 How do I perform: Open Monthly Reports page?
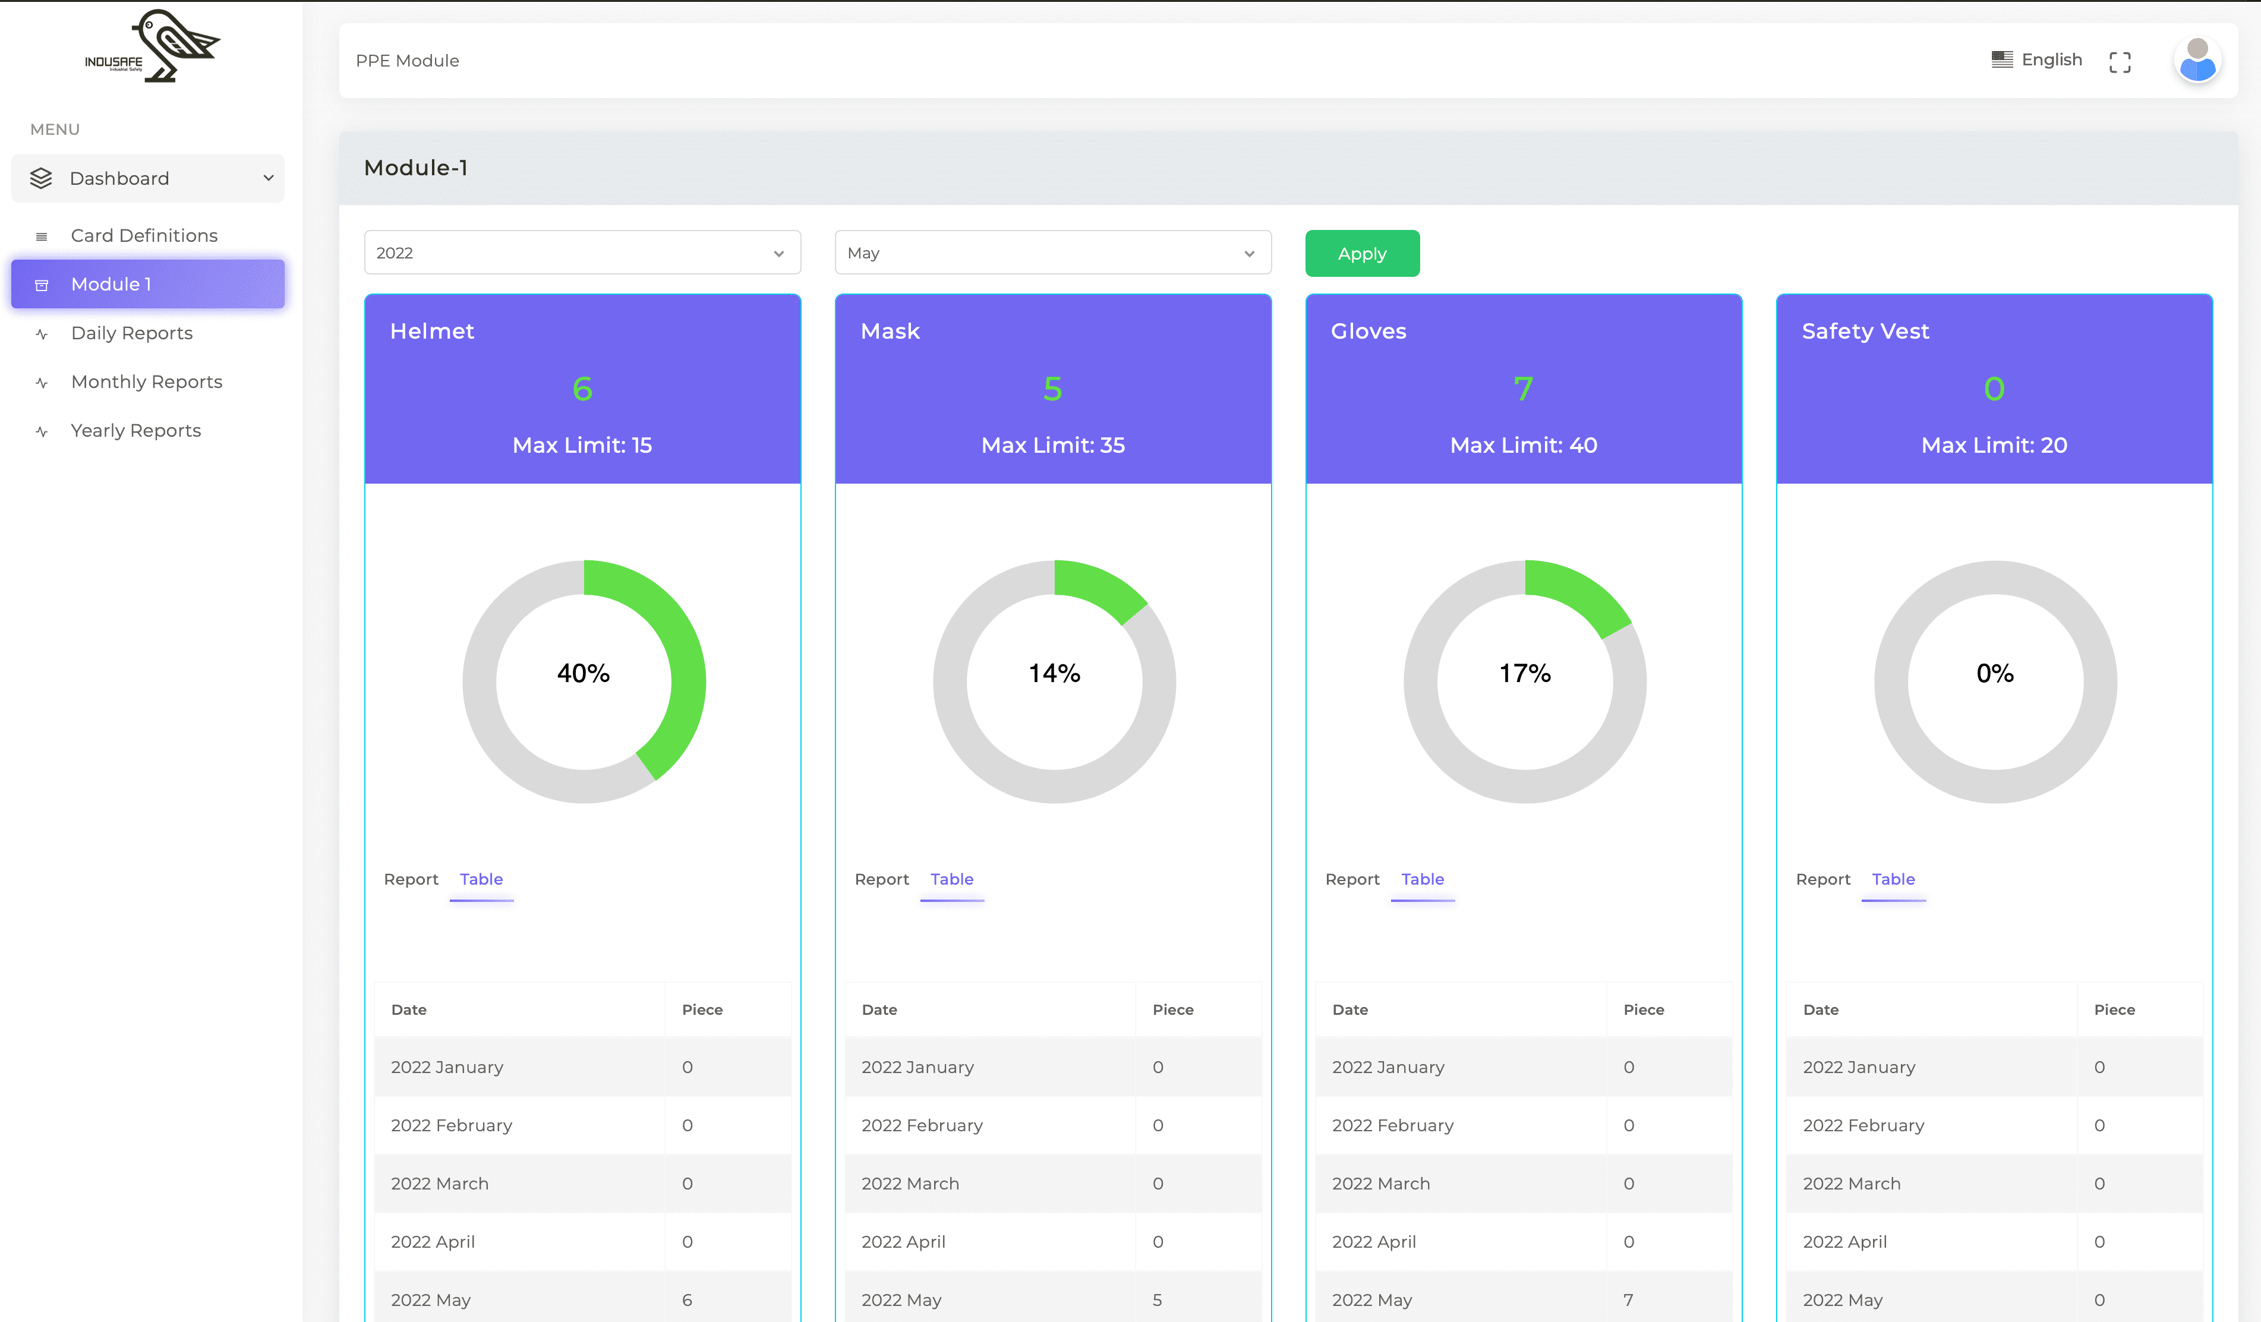coord(146,382)
